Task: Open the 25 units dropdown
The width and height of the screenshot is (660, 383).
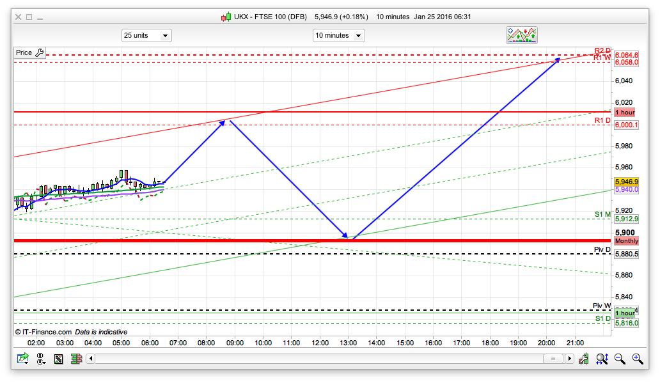Action: (x=146, y=36)
